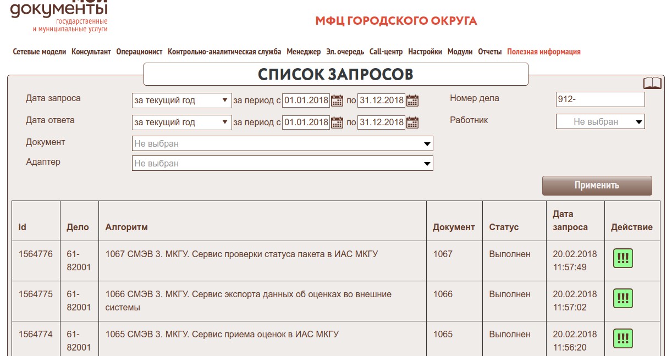Select a Работник from the dropdown
This screenshot has width=672, height=356.
click(600, 122)
